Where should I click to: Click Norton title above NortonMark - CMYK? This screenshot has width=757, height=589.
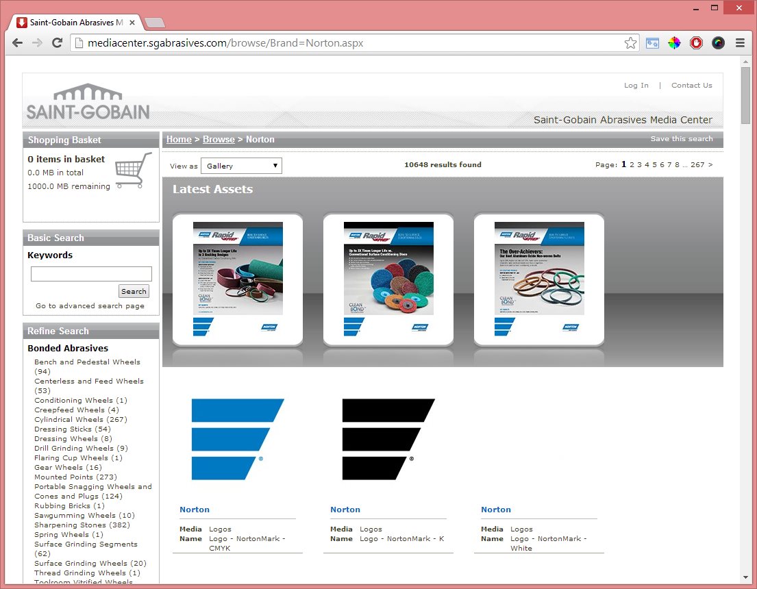195,510
